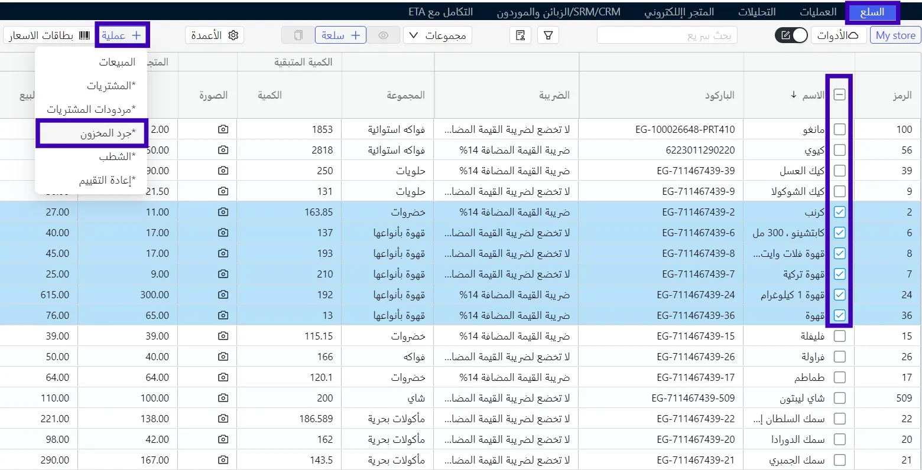
Task: Click camera icon in كيك الشوكولا row
Action: 223,191
